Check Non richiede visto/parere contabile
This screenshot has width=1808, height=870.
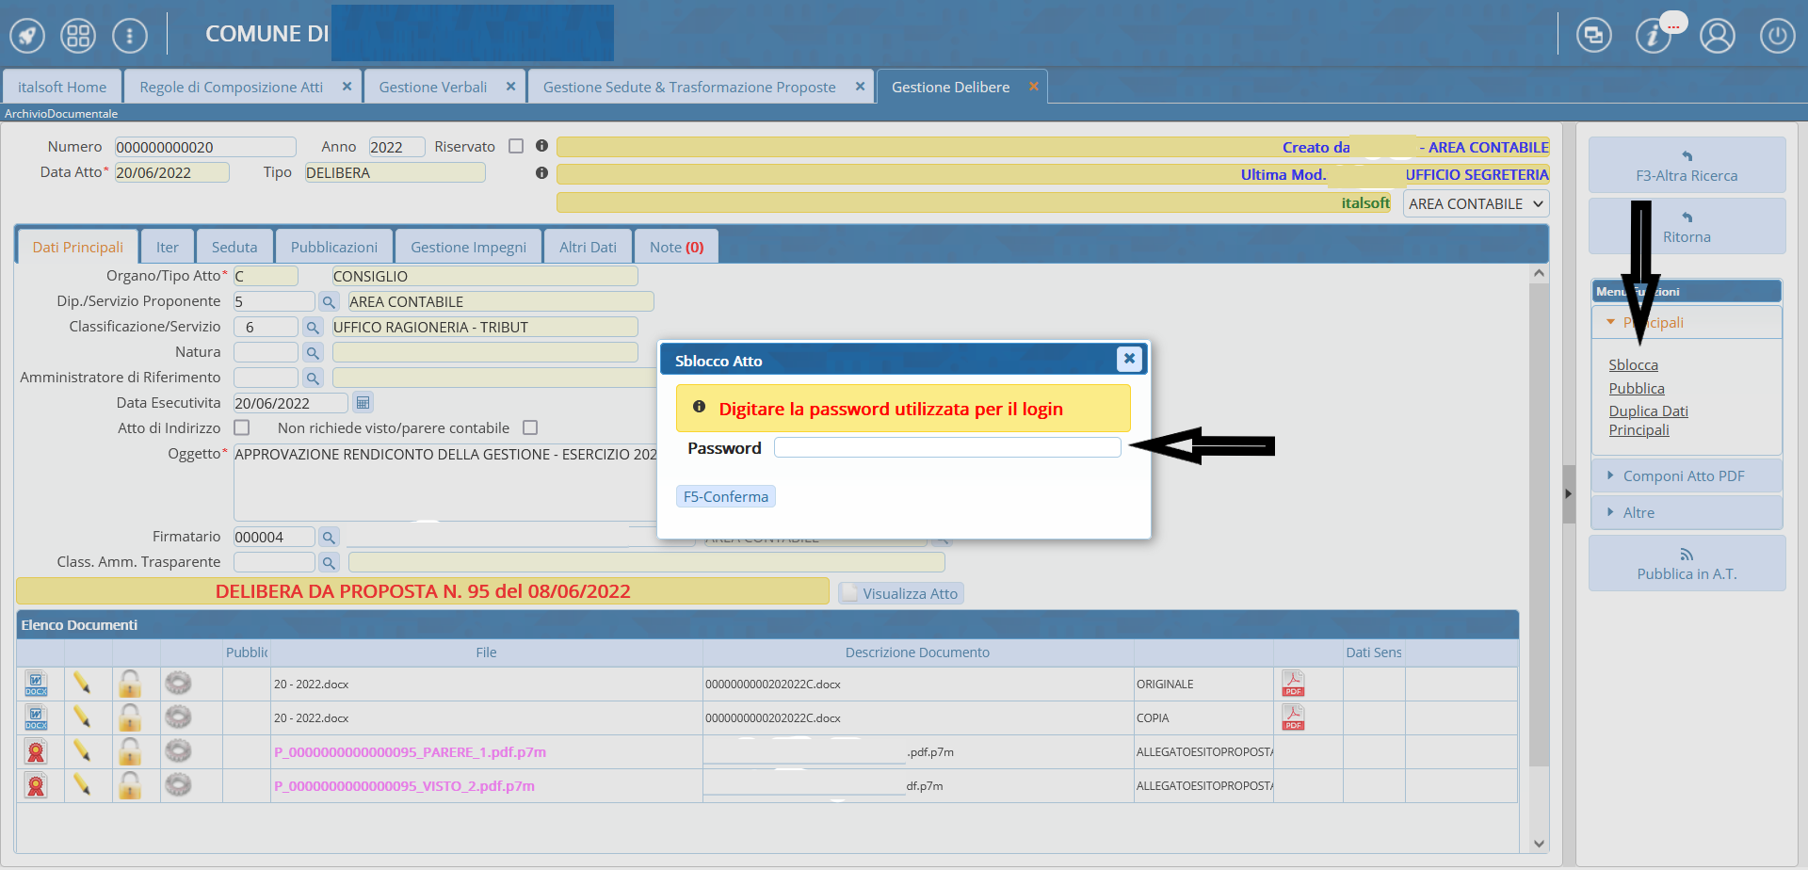530,427
